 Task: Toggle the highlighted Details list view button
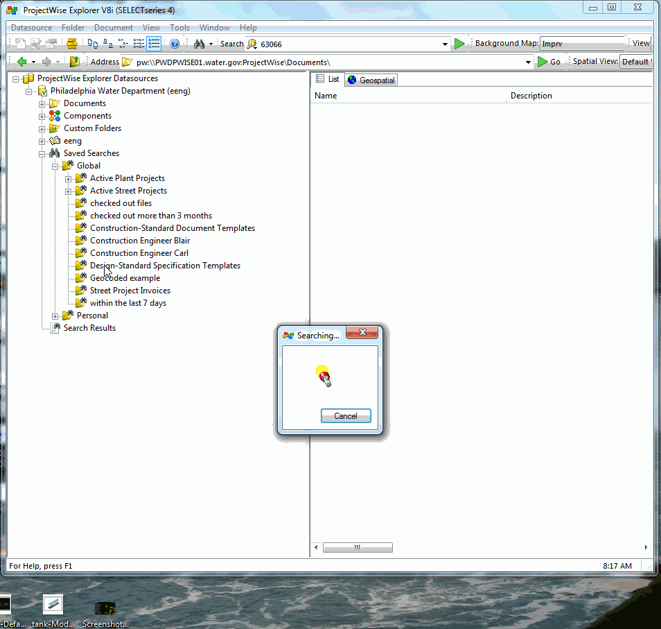pos(154,44)
